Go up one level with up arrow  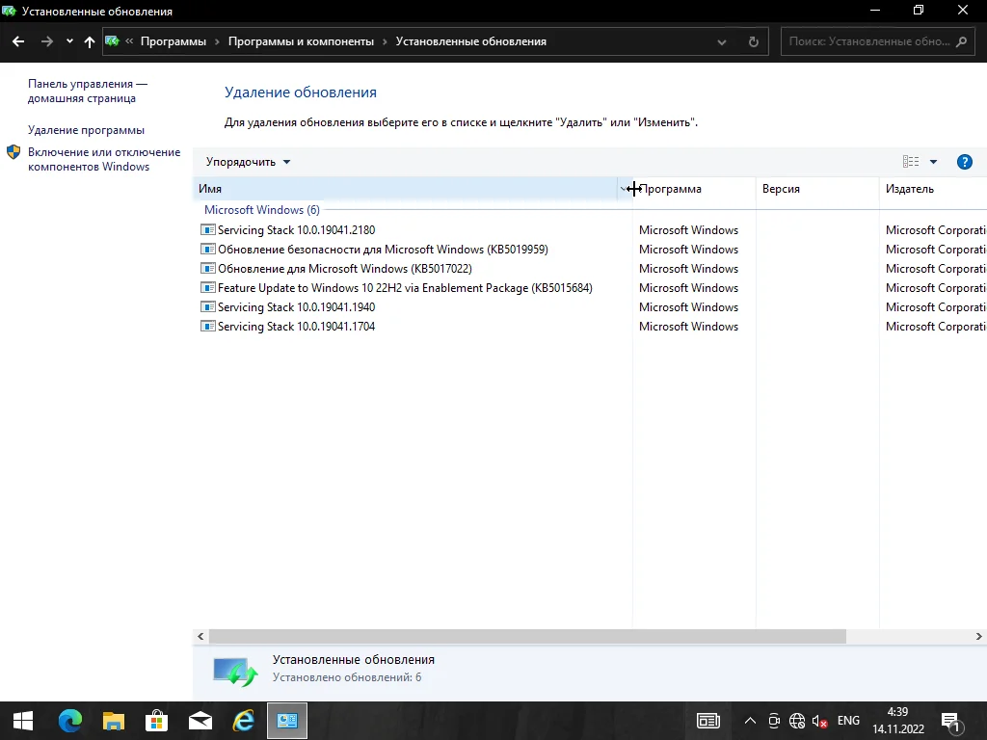point(90,41)
